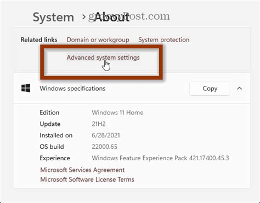260x203 pixels.
Task: Select the Windows Feature Experience Pack text
Action: 160,158
